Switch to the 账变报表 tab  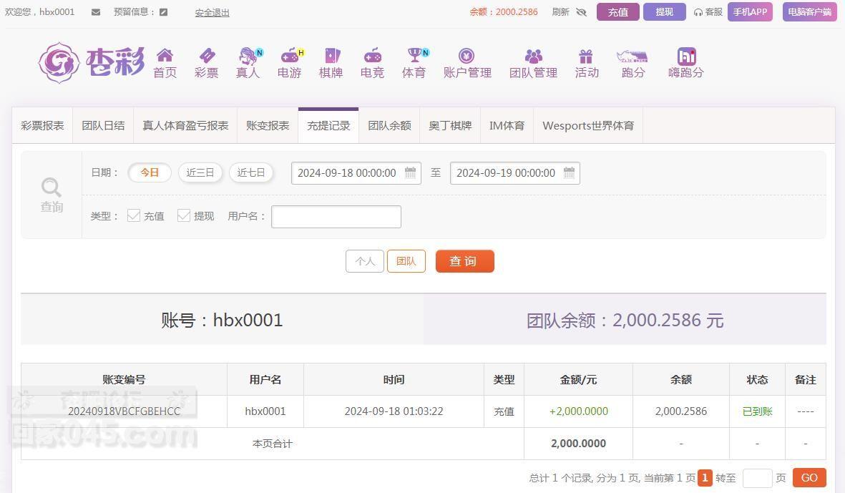click(x=268, y=125)
